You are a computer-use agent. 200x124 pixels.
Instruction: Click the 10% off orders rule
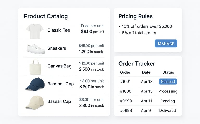[147, 26]
